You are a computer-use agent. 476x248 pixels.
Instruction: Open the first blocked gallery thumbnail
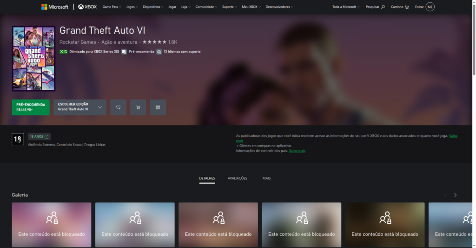(x=52, y=225)
